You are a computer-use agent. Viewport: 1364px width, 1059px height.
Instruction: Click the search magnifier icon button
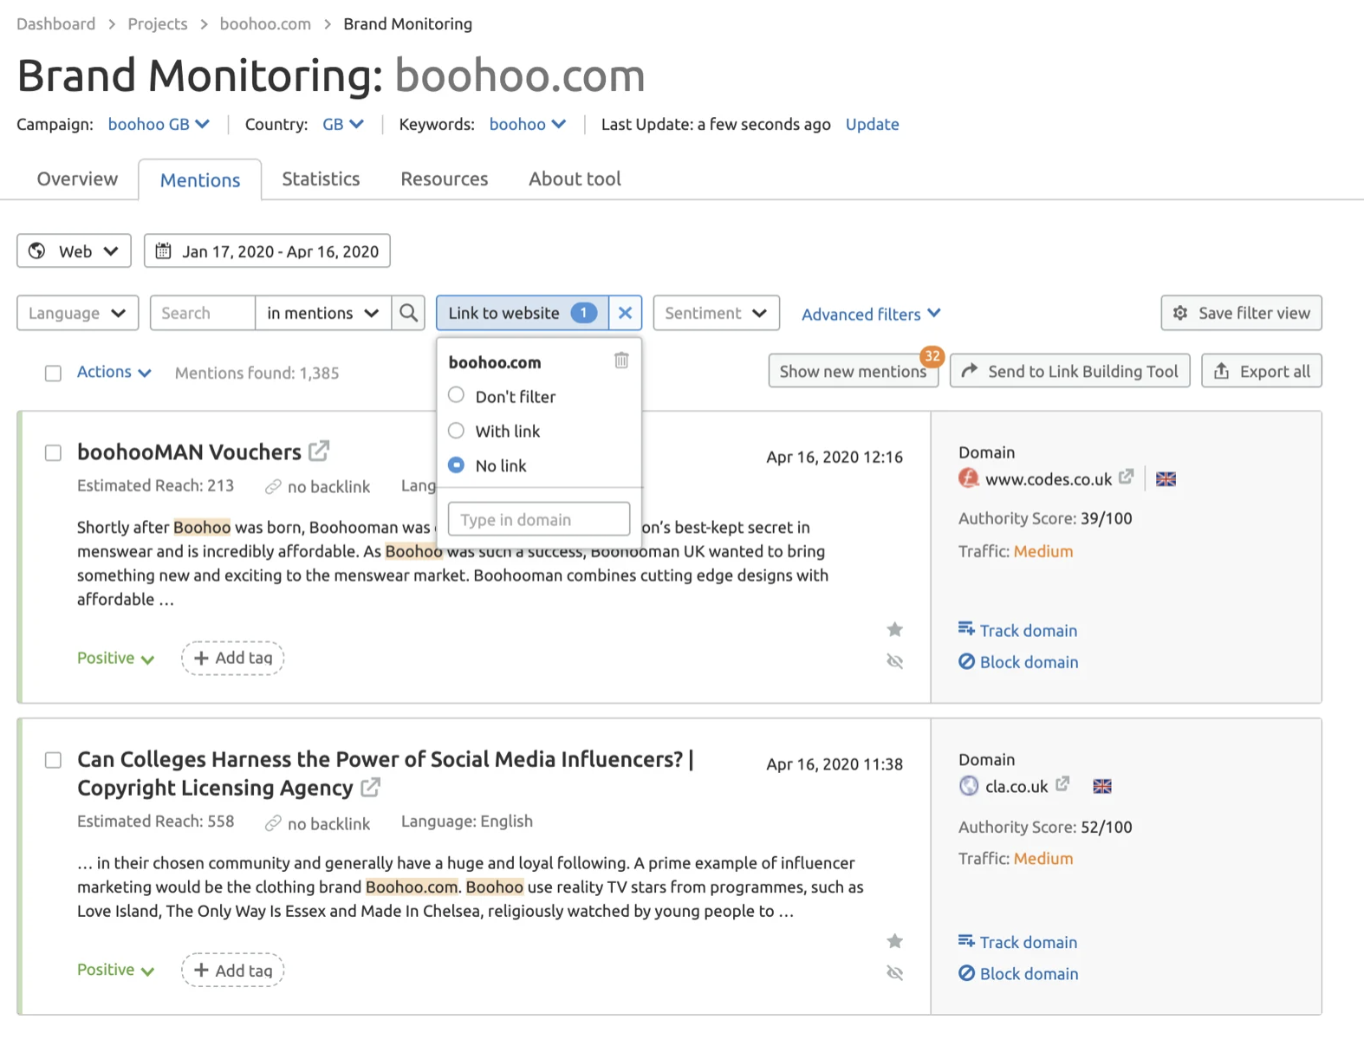pos(408,313)
